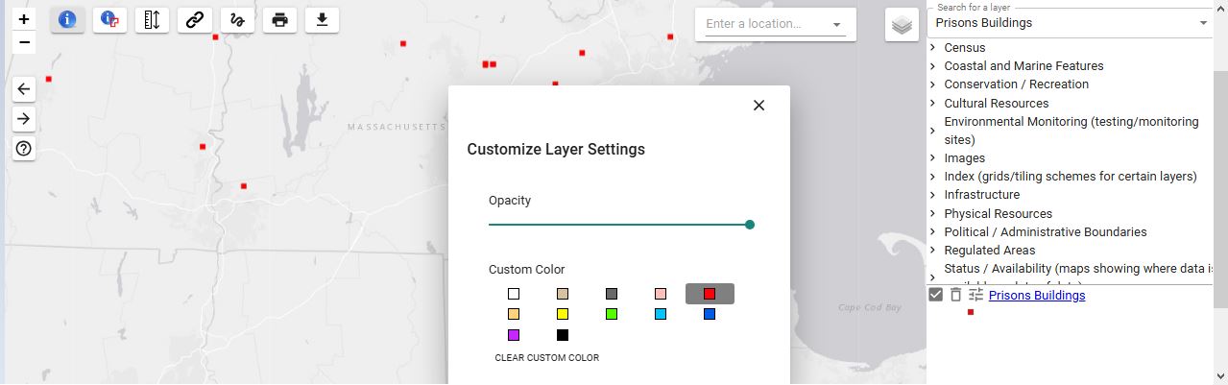Open the basemap layers stack button
1228x385 pixels.
tap(902, 25)
